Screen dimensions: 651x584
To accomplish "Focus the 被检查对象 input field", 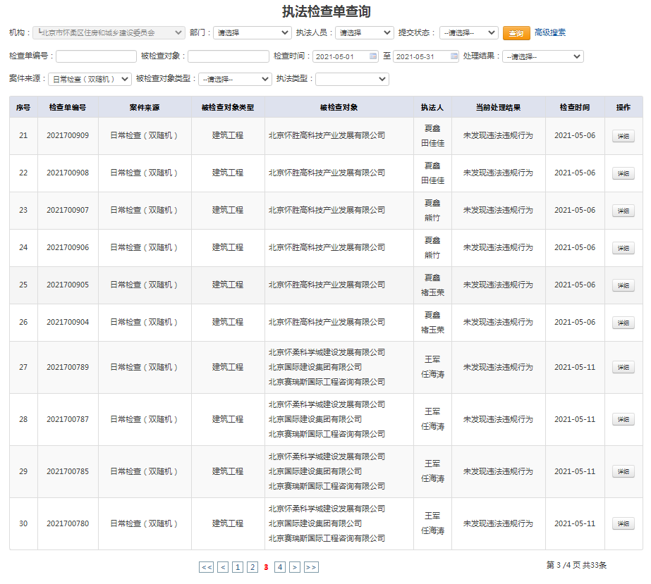I will point(229,56).
